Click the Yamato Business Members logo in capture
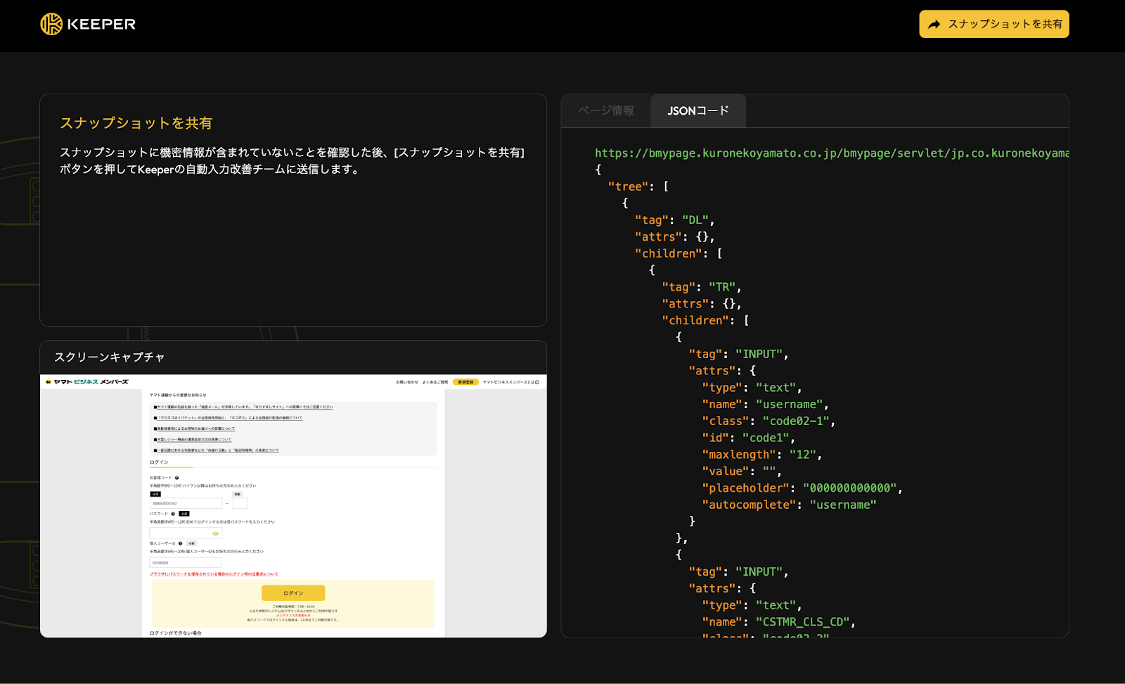This screenshot has height=684, width=1125. click(86, 382)
